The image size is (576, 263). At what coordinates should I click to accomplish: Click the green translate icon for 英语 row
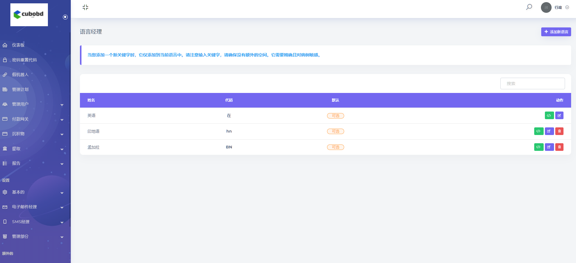click(549, 116)
